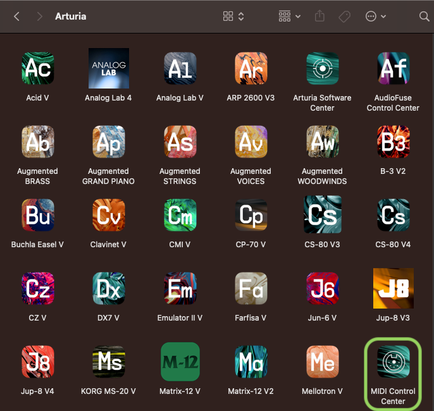Click the forward navigation arrow
Viewport: 434px width, 411px height.
[39, 16]
